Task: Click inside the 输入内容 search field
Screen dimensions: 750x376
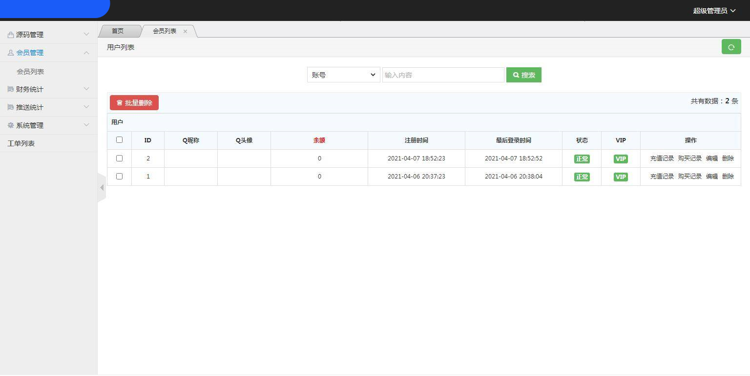Action: (x=443, y=75)
